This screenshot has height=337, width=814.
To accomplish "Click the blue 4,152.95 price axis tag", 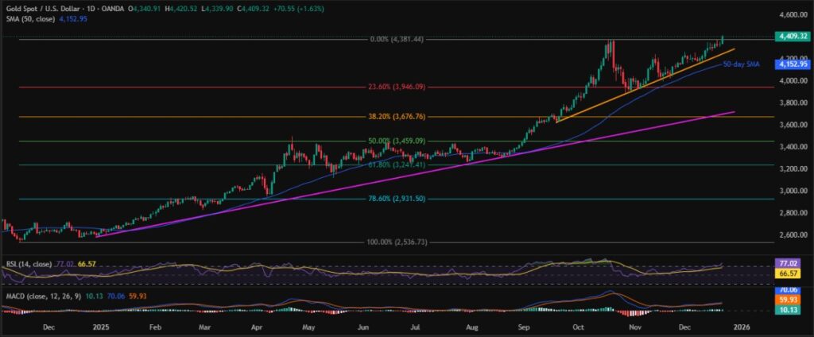I will [x=793, y=64].
